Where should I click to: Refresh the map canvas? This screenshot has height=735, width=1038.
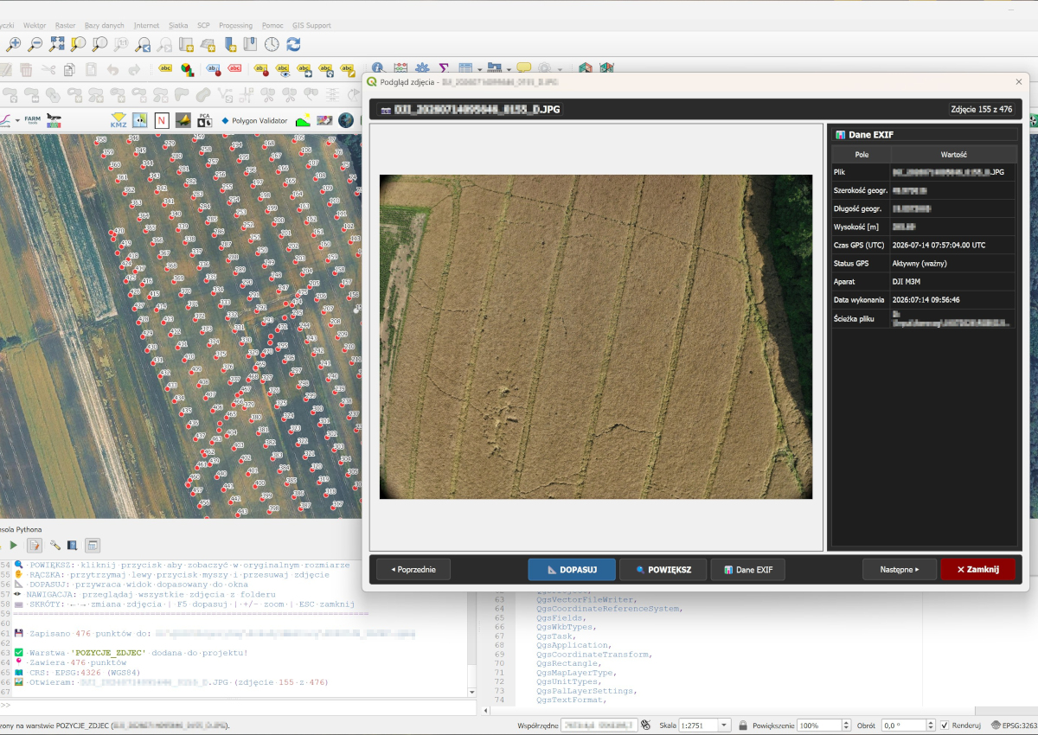[294, 44]
